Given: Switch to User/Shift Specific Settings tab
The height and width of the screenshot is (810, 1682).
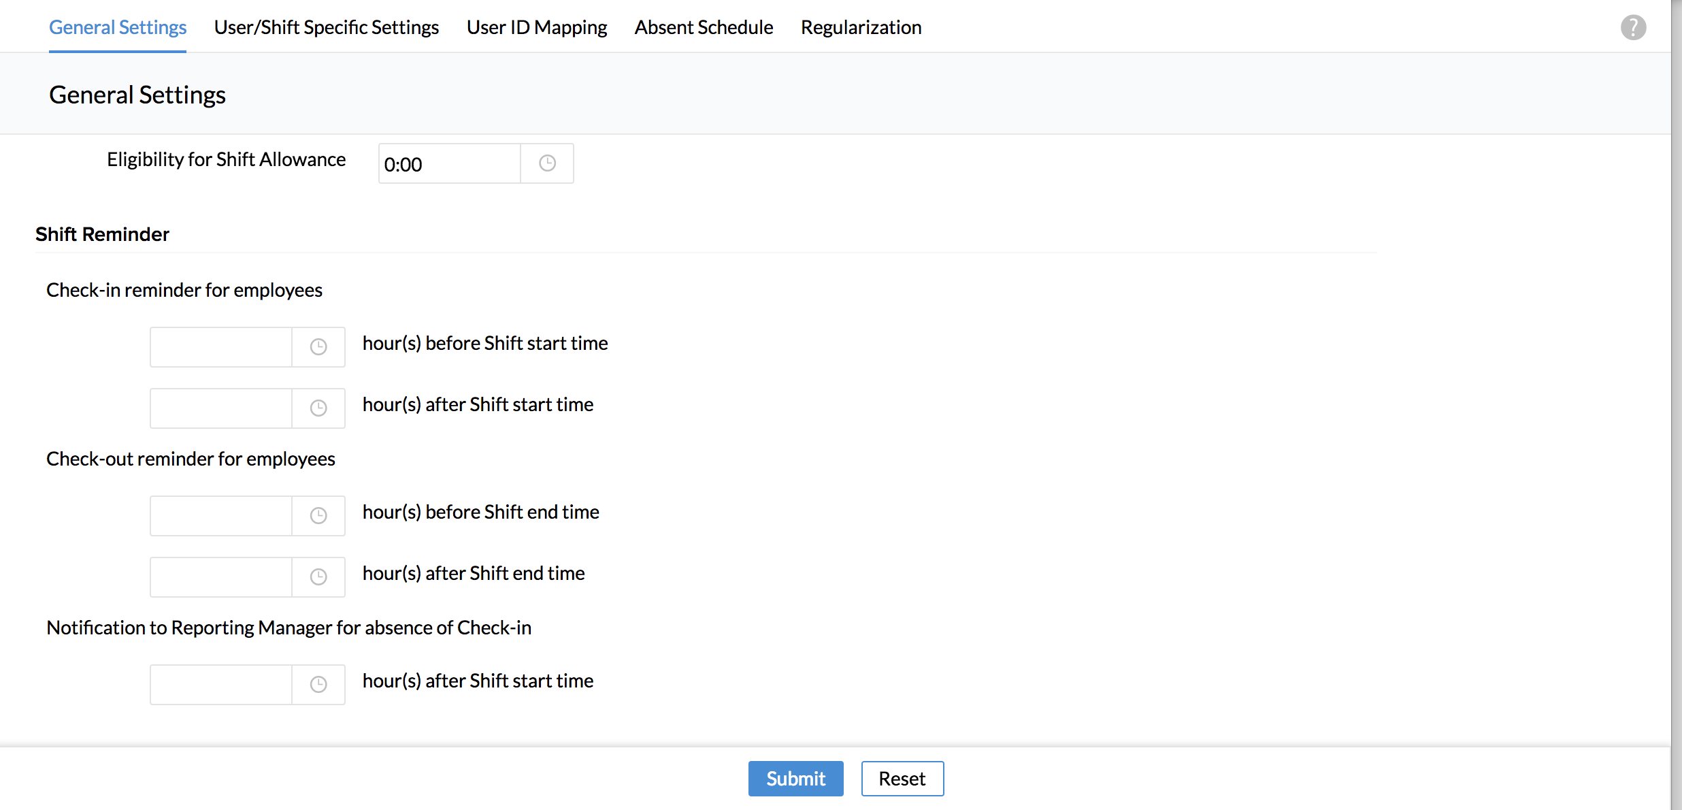Looking at the screenshot, I should pos(326,27).
